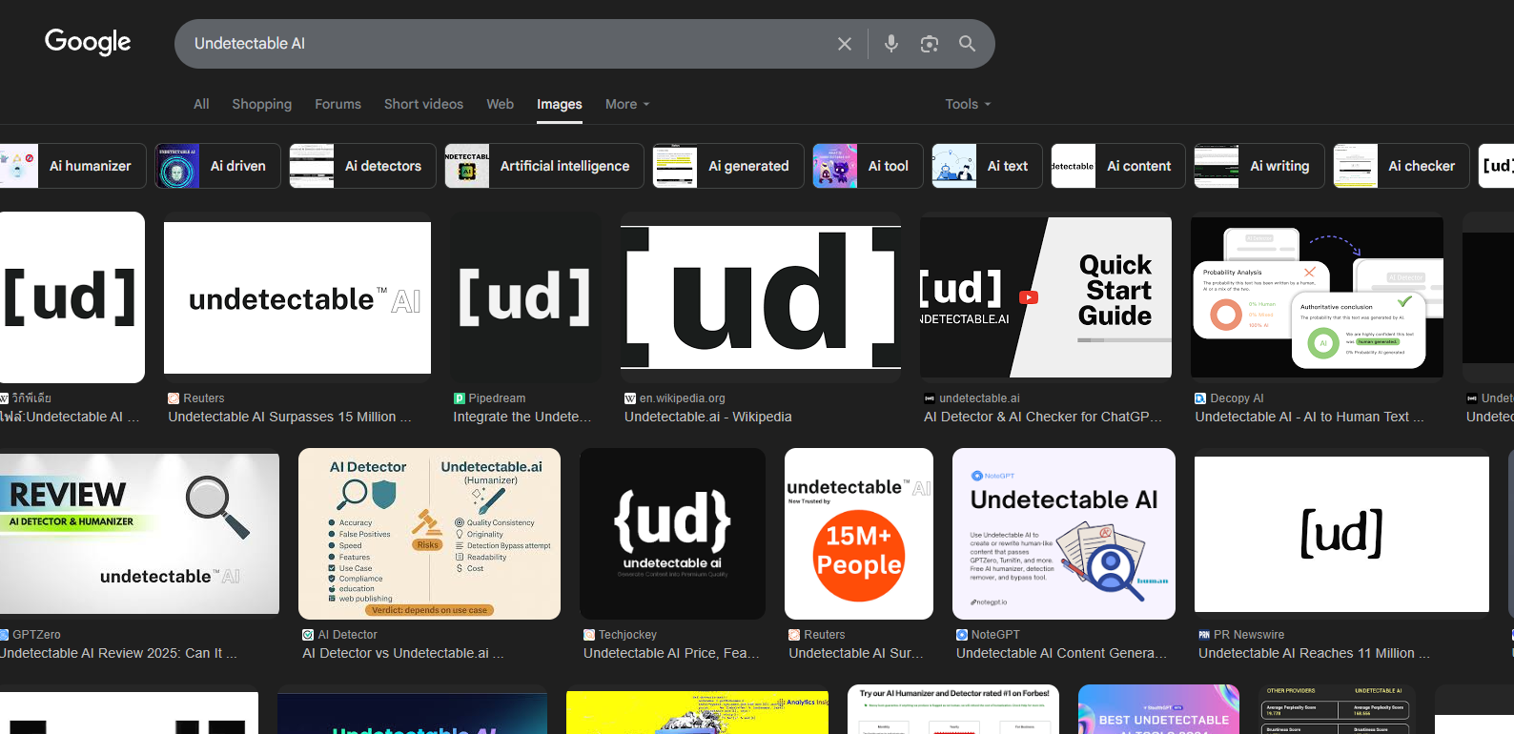The width and height of the screenshot is (1514, 734).
Task: Click the Pipedream favicon icon
Action: (x=460, y=398)
